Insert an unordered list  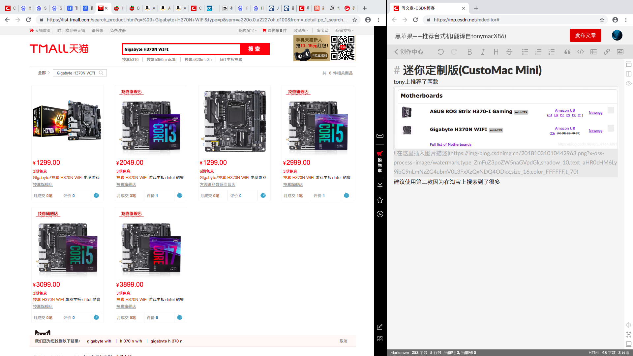point(525,52)
